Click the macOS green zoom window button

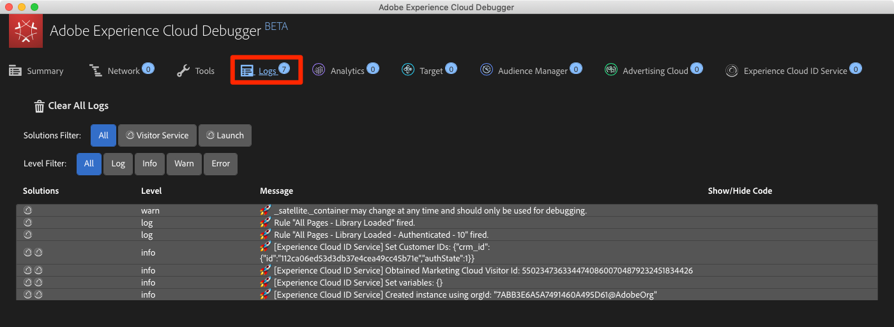[34, 7]
